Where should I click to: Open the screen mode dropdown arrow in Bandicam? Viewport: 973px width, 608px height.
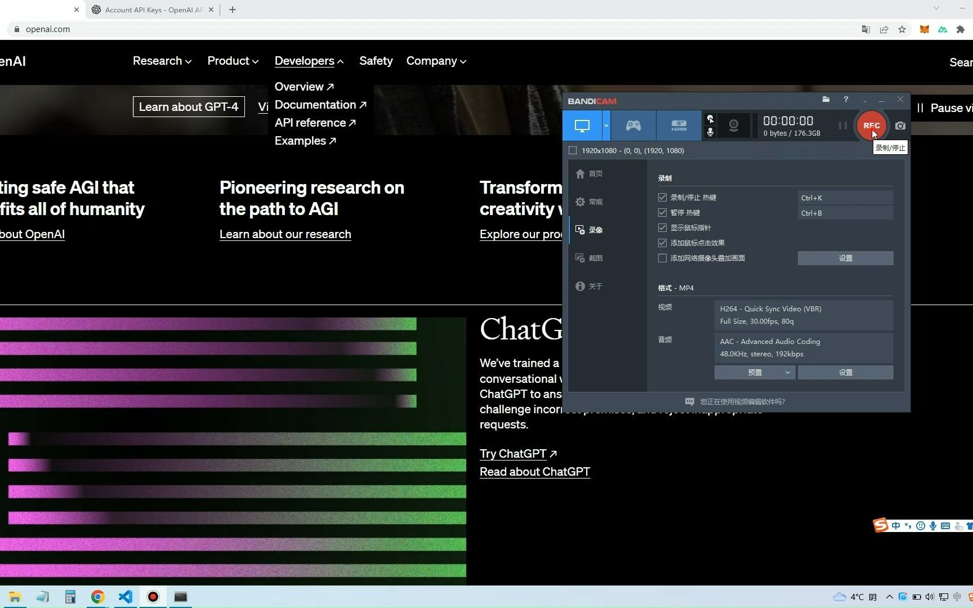coord(606,126)
